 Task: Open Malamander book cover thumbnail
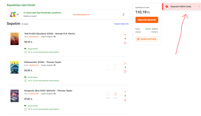click(x=15, y=67)
